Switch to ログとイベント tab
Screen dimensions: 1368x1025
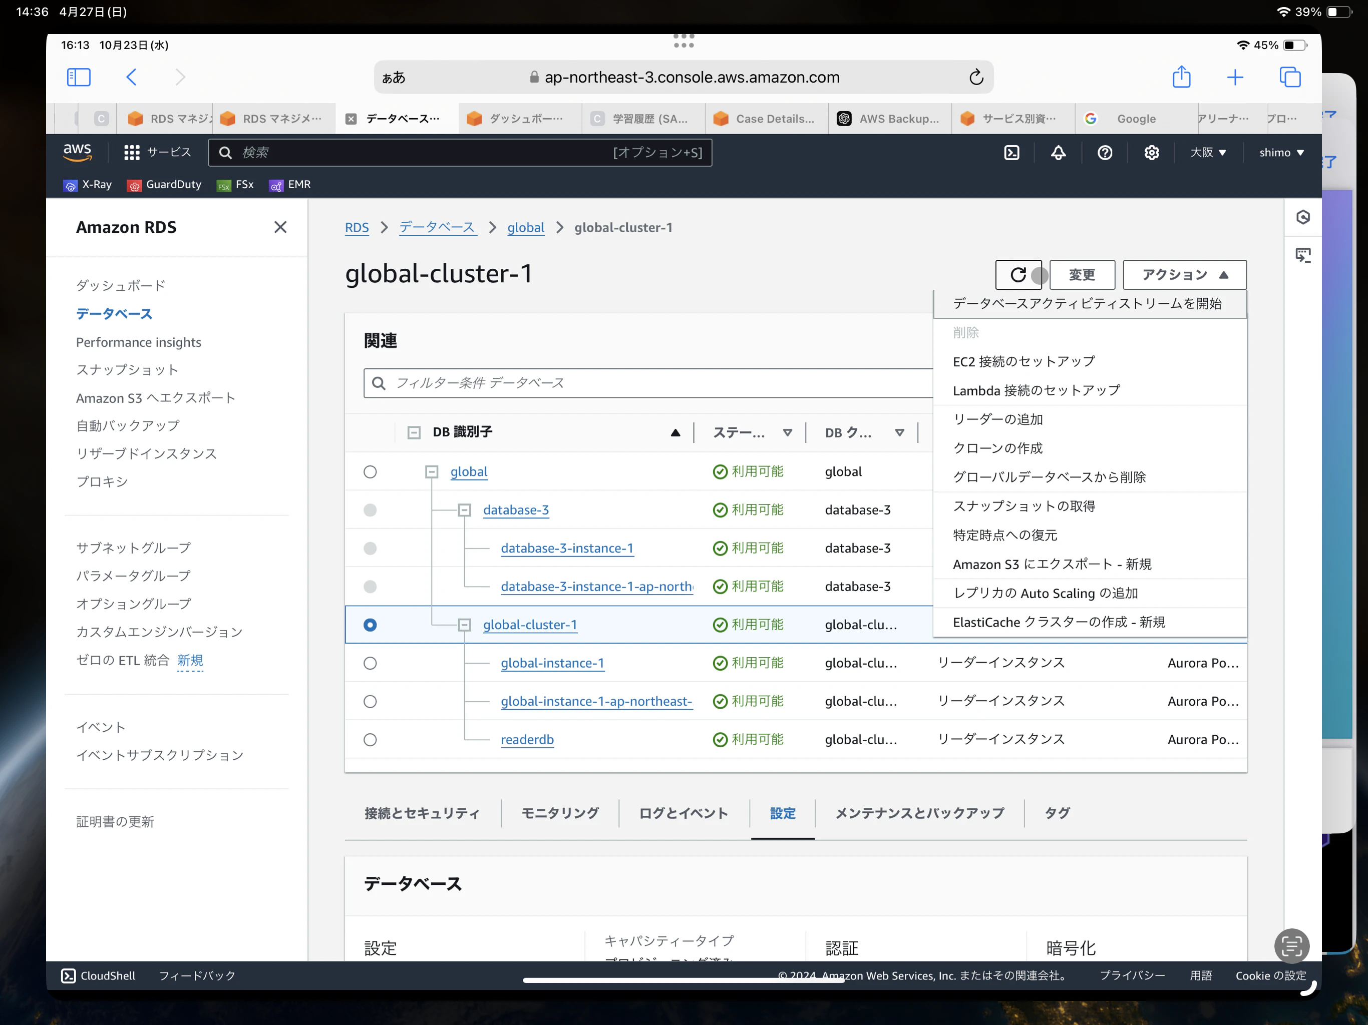[x=683, y=814]
